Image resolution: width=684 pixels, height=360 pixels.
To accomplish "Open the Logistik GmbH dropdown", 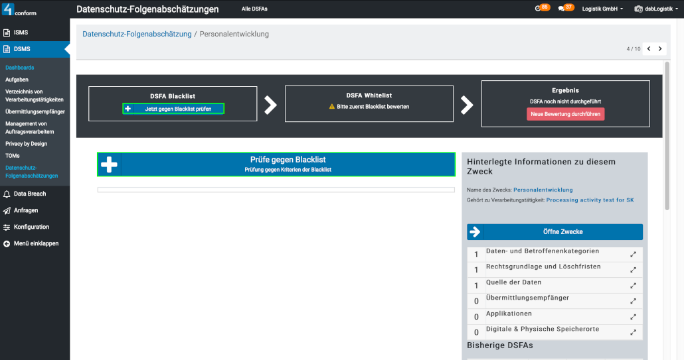I will point(602,9).
